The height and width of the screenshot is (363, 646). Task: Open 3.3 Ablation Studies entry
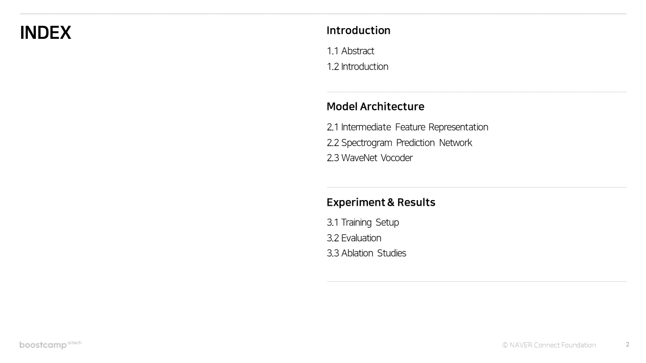pyautogui.click(x=366, y=253)
